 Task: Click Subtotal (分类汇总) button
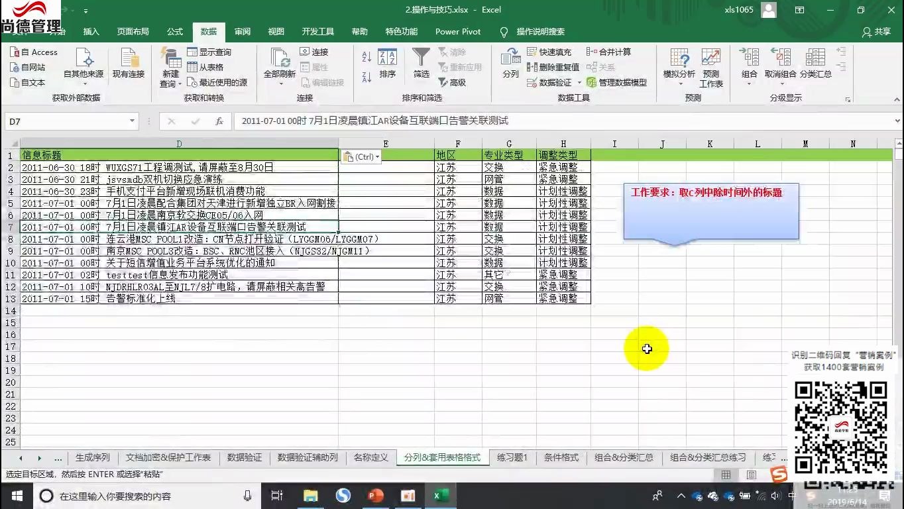pyautogui.click(x=816, y=64)
